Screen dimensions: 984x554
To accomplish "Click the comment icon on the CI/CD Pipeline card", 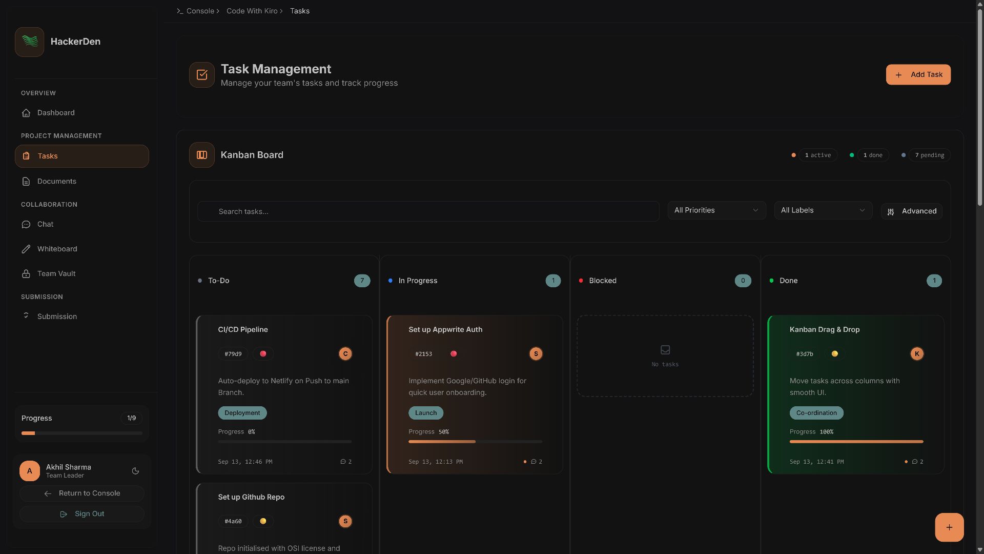I will [x=343, y=462].
